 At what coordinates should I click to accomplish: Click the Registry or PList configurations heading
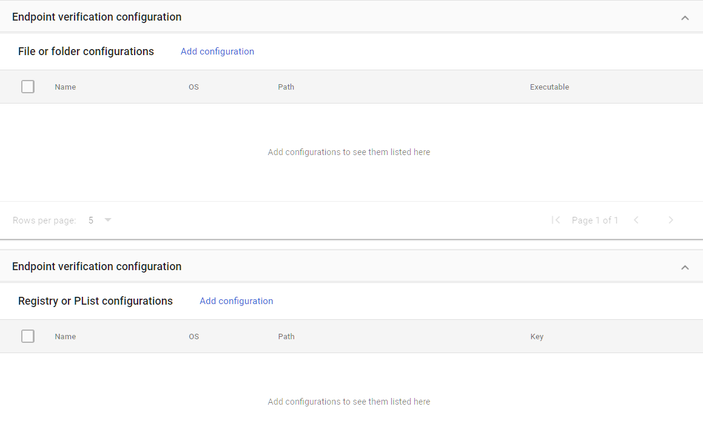(x=95, y=301)
